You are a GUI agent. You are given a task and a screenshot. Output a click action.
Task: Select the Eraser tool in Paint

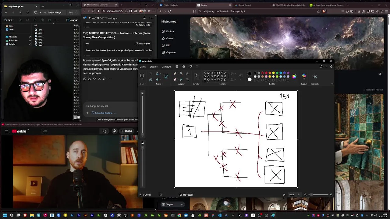[175, 79]
